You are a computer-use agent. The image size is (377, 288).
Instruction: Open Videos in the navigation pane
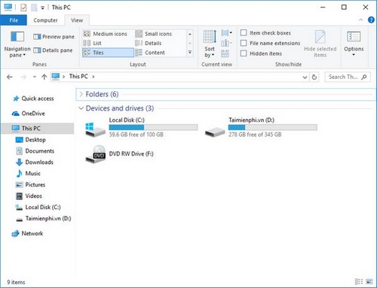point(29,196)
